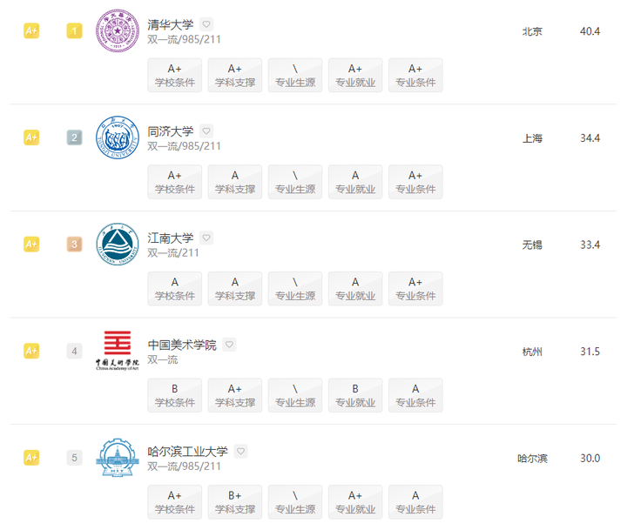Click 清华大学's 学校条件 A+ score box
The width and height of the screenshot is (627, 530).
175,76
